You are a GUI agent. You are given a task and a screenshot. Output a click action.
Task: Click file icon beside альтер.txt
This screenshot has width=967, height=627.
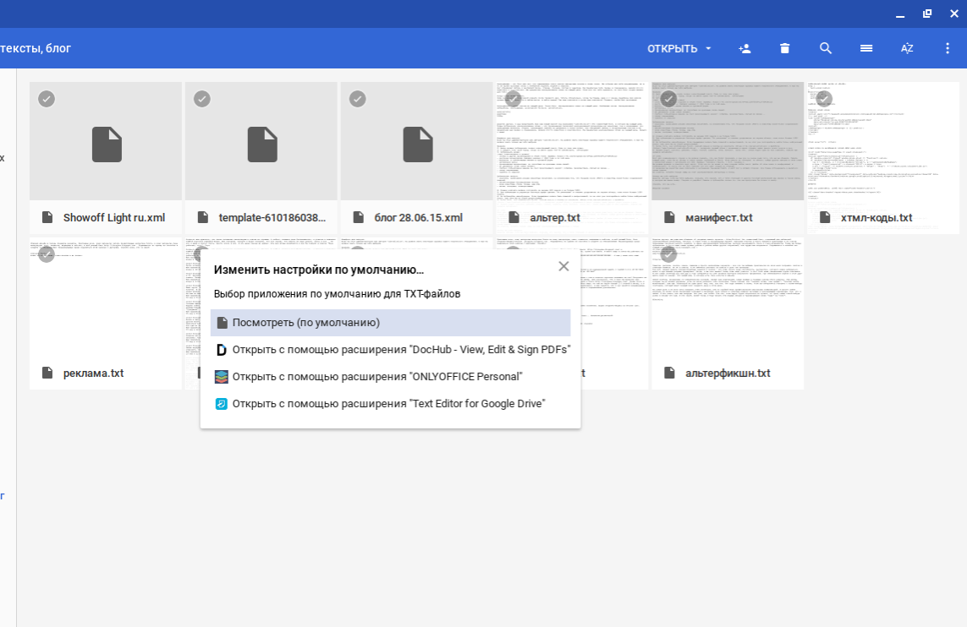514,217
